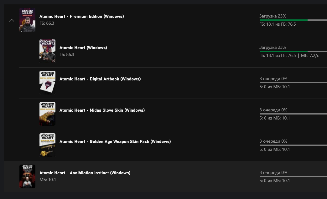
Task: Select the Atomic Heart (Windows) title text
Action: (x=83, y=48)
